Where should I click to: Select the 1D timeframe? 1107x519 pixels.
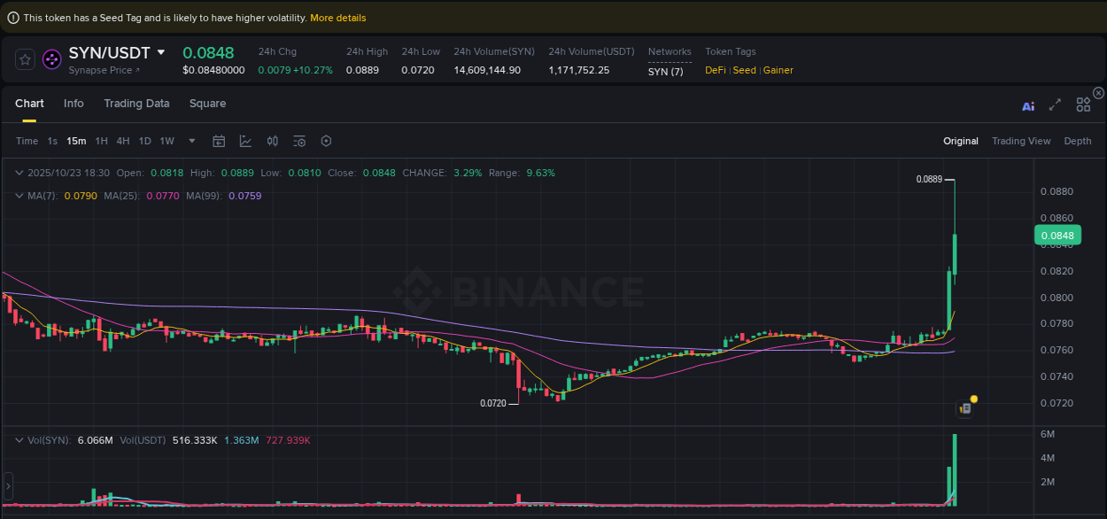(x=144, y=141)
